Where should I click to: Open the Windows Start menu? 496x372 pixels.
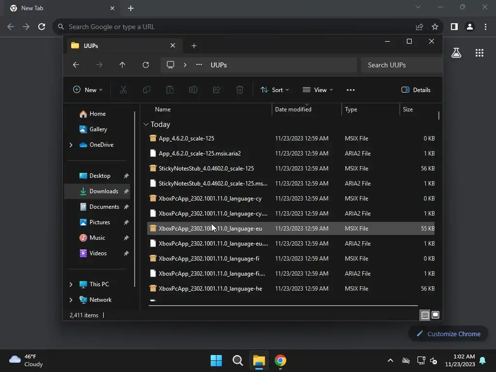pyautogui.click(x=217, y=360)
